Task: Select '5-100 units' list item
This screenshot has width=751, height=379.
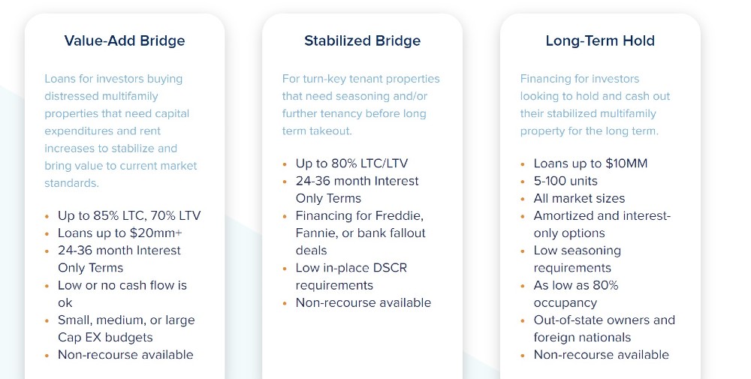Action: pos(566,181)
